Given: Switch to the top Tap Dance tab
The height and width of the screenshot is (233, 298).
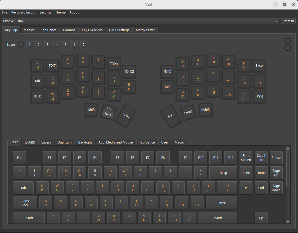Looking at the screenshot, I should click(49, 30).
